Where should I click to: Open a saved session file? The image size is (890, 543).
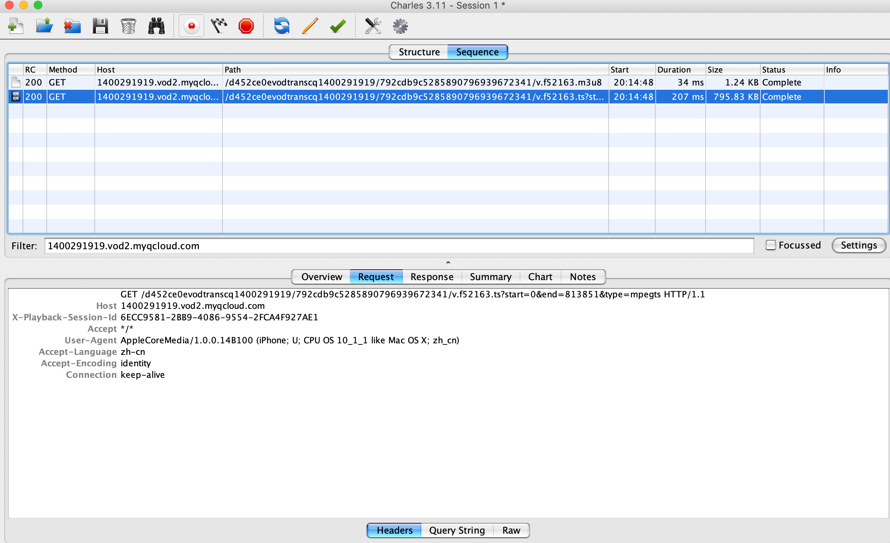[x=44, y=26]
